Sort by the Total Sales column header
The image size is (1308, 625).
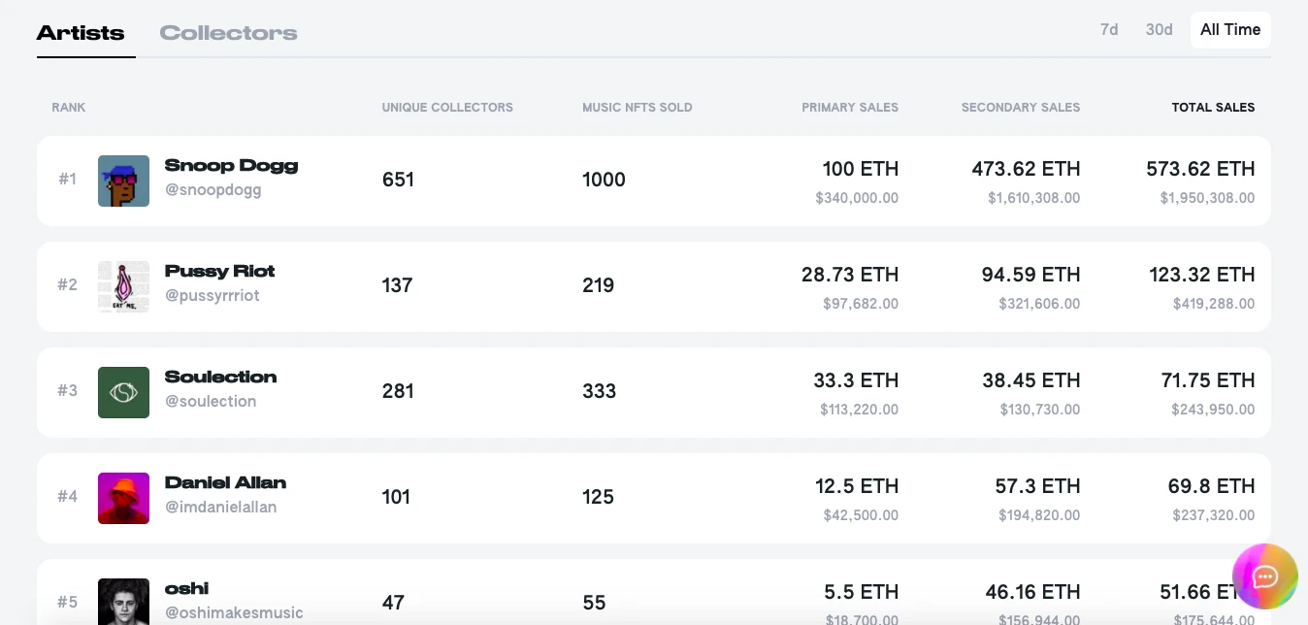click(1213, 108)
